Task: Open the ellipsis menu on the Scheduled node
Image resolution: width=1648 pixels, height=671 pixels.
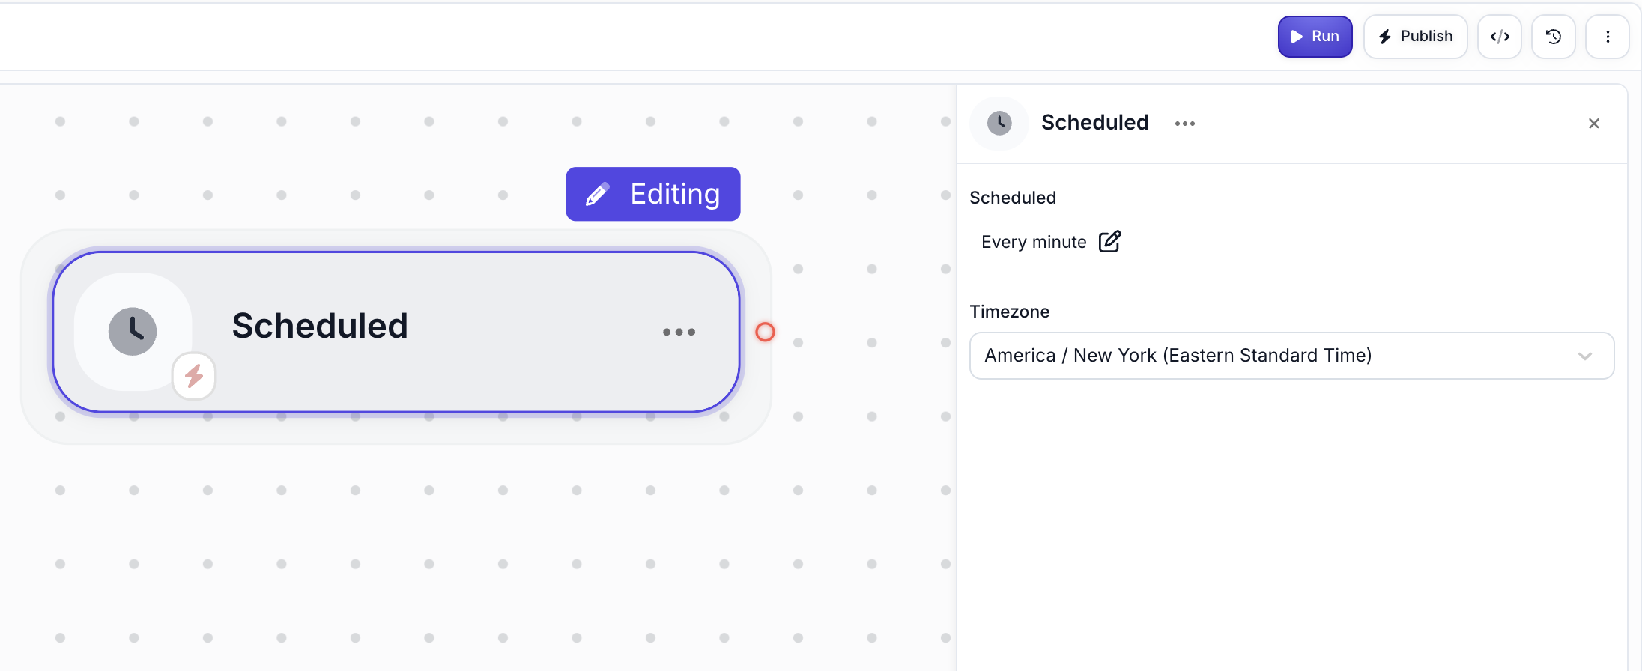Action: click(679, 332)
